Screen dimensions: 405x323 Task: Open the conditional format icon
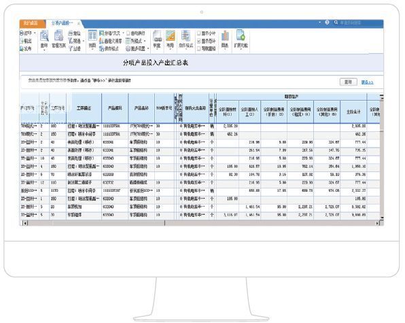186,35
